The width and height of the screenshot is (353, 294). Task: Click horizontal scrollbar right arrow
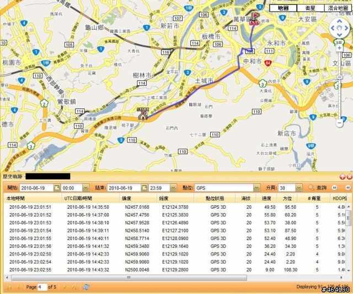[341, 278]
